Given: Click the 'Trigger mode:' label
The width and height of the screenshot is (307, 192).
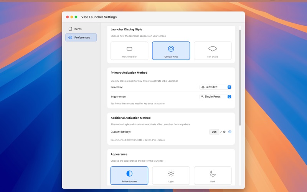Looking at the screenshot, I should [x=119, y=97].
